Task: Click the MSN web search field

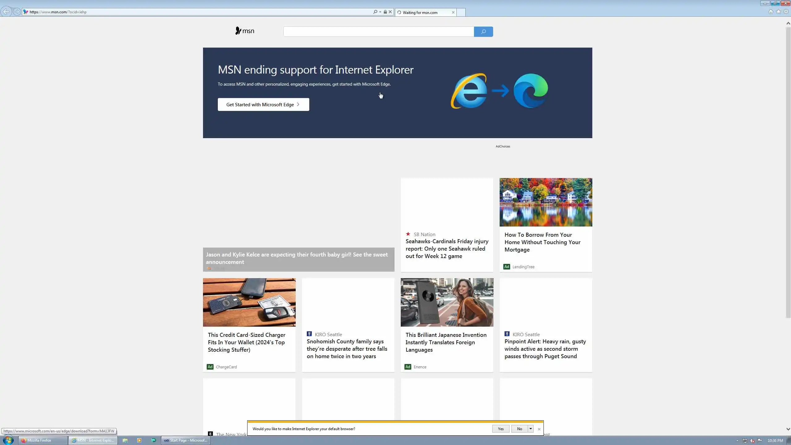Action: pyautogui.click(x=379, y=32)
